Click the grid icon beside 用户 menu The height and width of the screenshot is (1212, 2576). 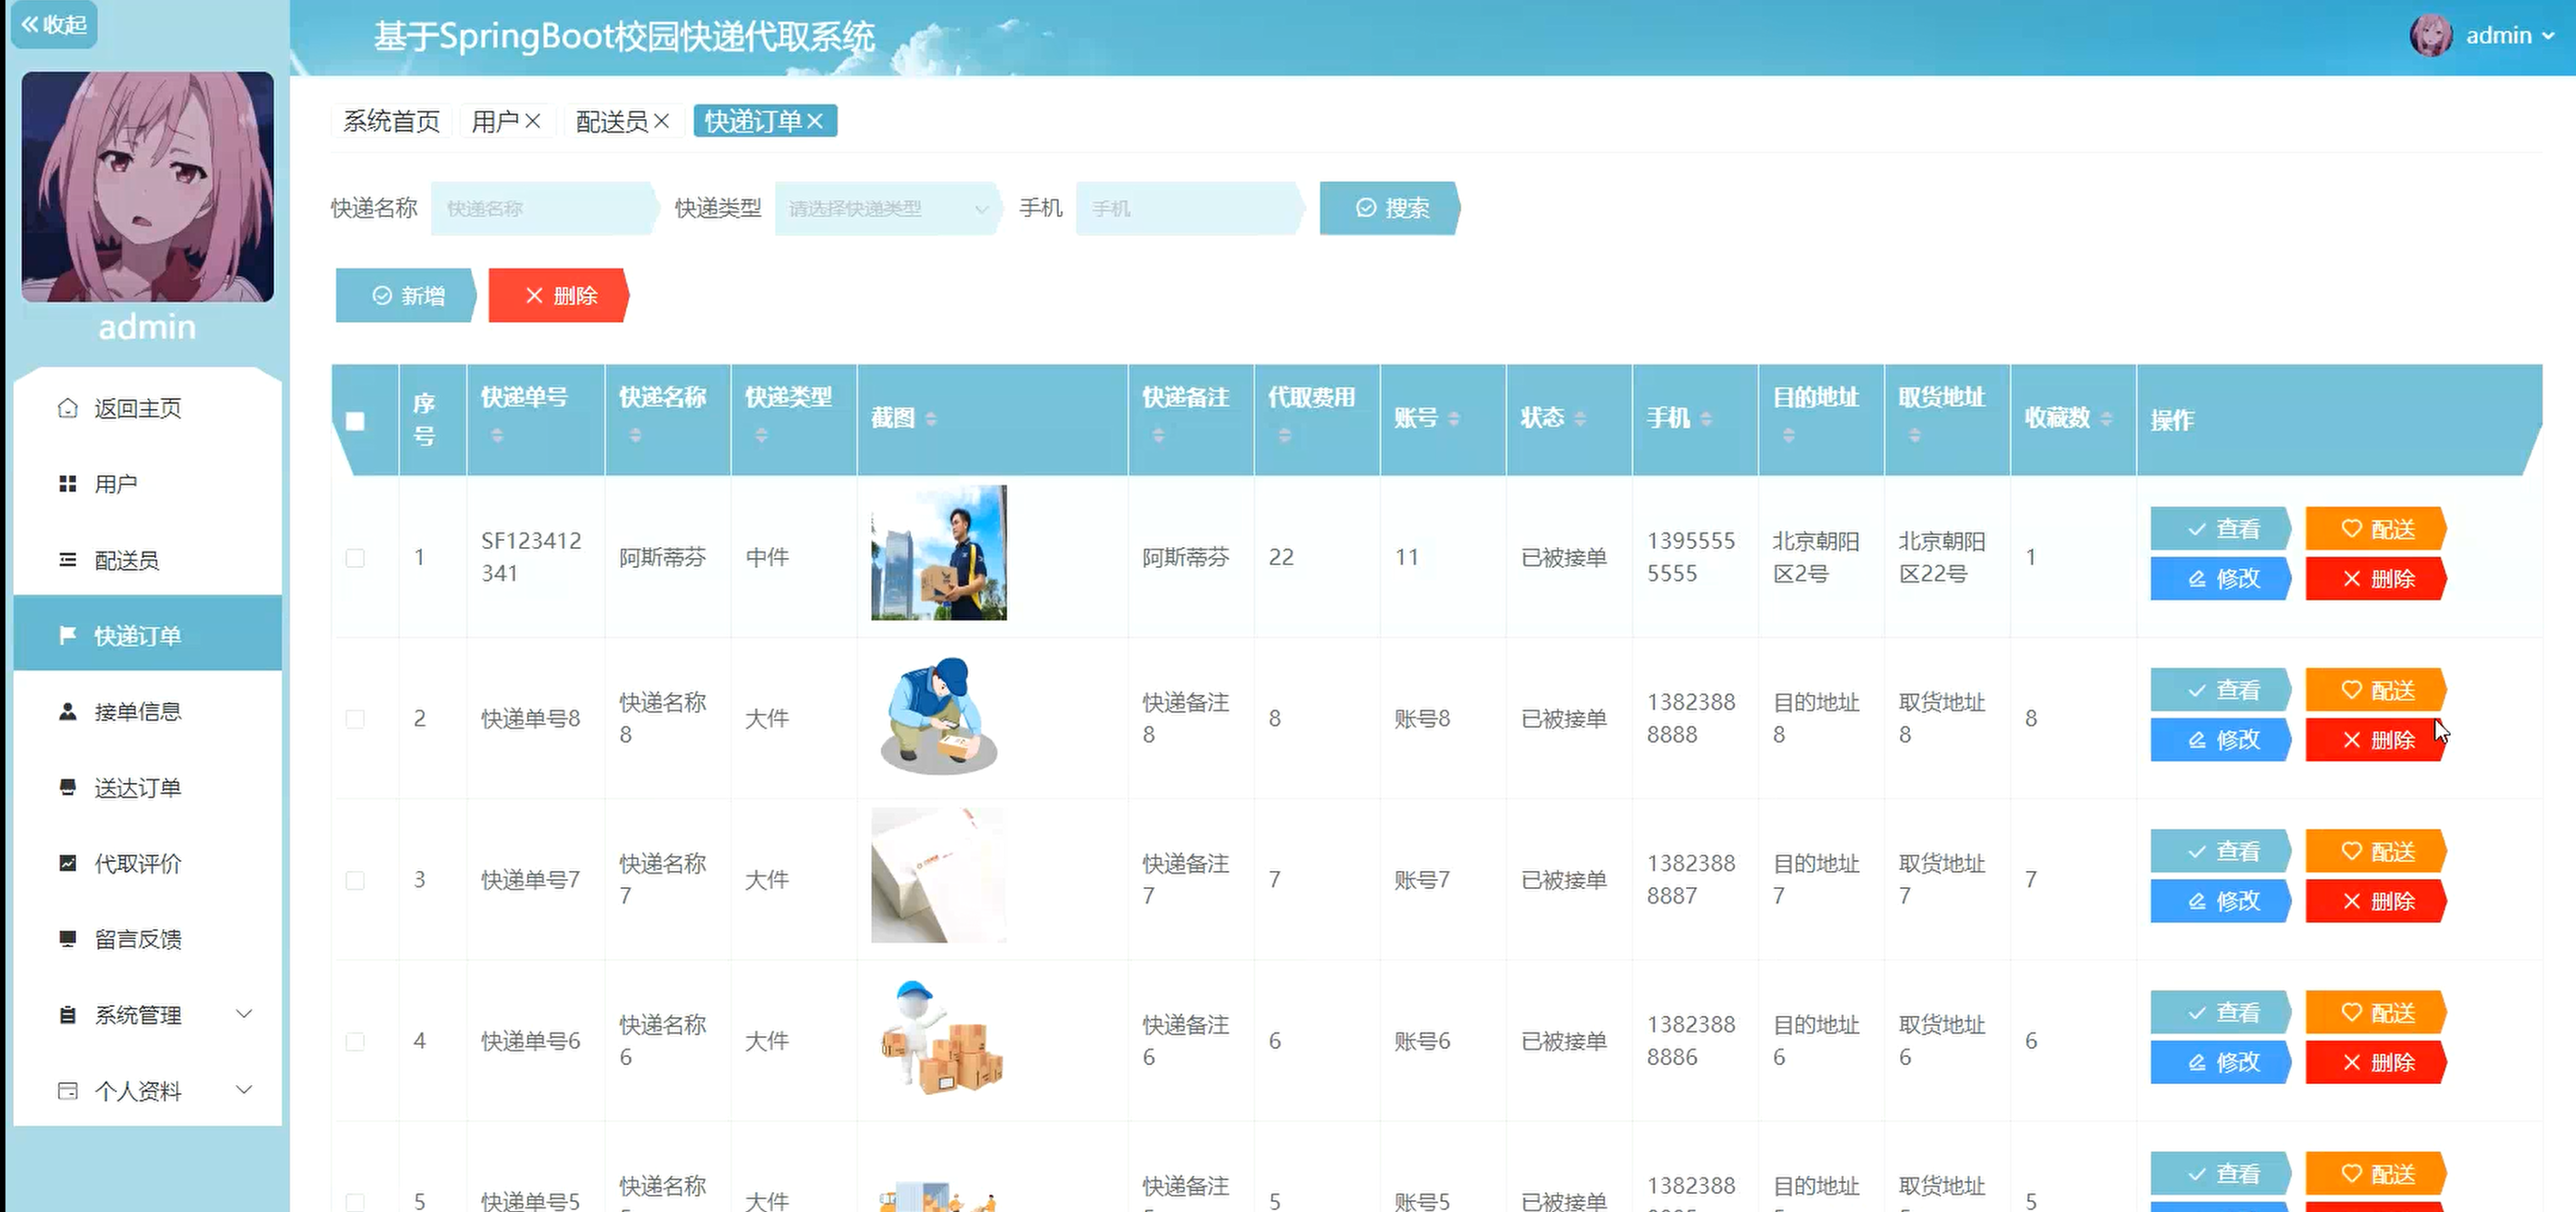(68, 484)
